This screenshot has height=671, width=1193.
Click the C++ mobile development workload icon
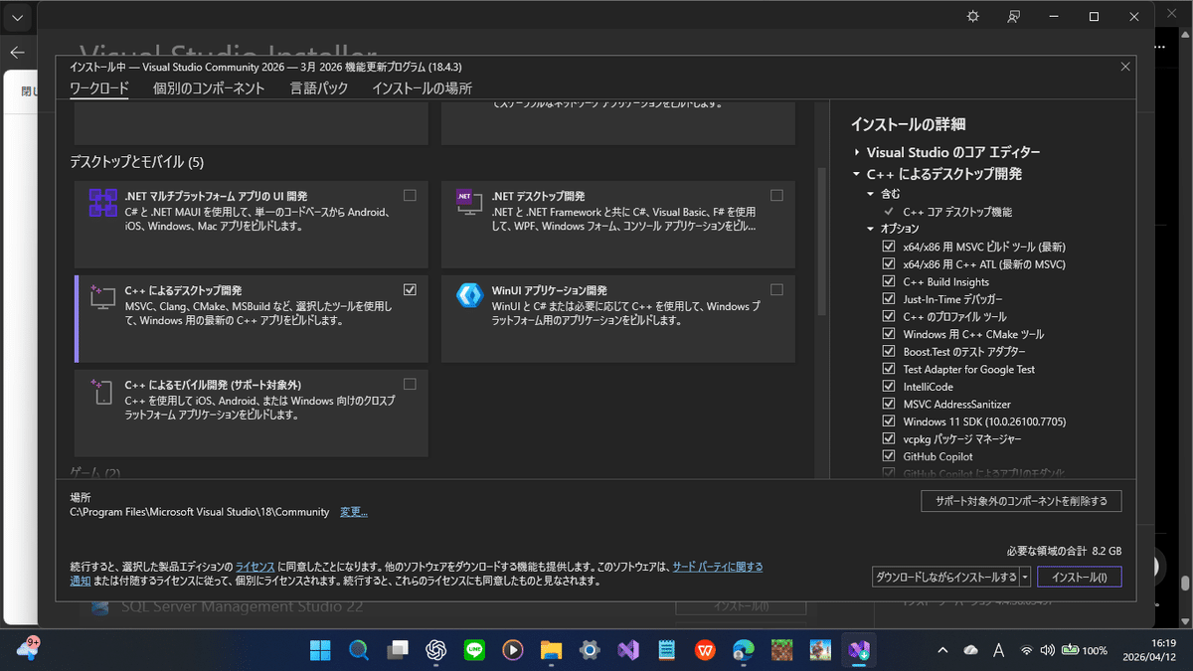click(x=100, y=390)
